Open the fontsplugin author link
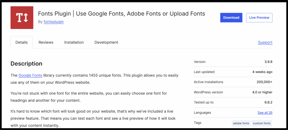Viewport: 288px width, 130px height. click(54, 22)
